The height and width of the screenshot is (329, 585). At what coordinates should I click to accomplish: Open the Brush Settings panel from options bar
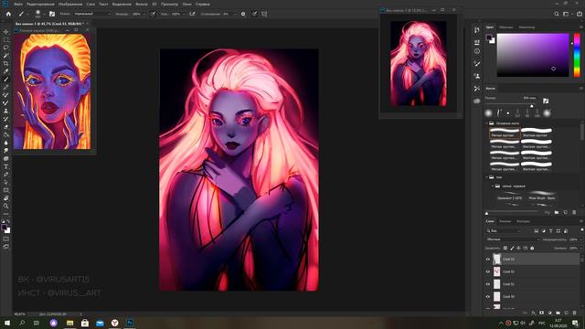click(52, 14)
